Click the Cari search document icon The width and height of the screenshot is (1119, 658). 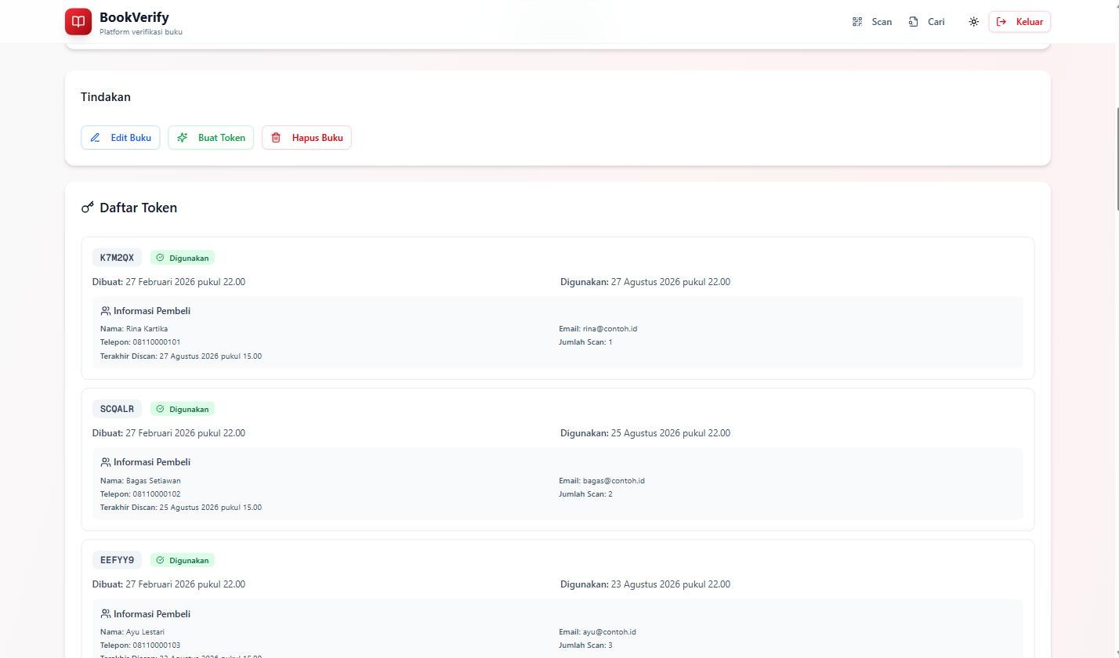pos(913,22)
